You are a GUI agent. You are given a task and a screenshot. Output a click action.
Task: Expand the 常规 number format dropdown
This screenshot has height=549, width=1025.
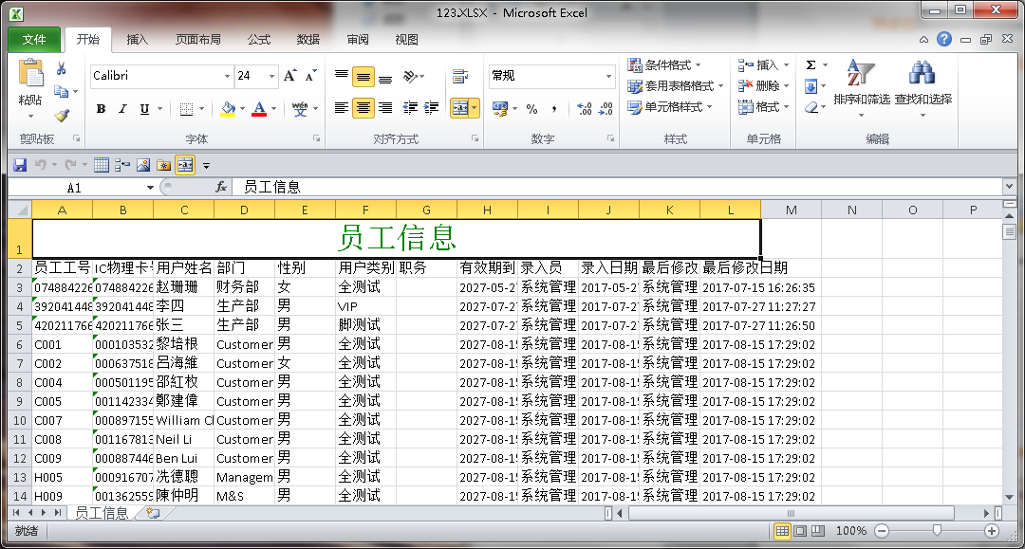click(609, 76)
